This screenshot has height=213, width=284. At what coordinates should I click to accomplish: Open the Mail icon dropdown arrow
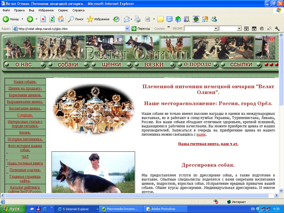tap(131, 19)
